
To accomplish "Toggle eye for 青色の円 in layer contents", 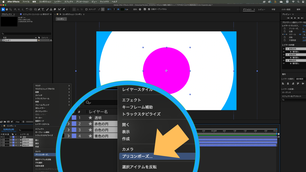I will click(284, 60).
